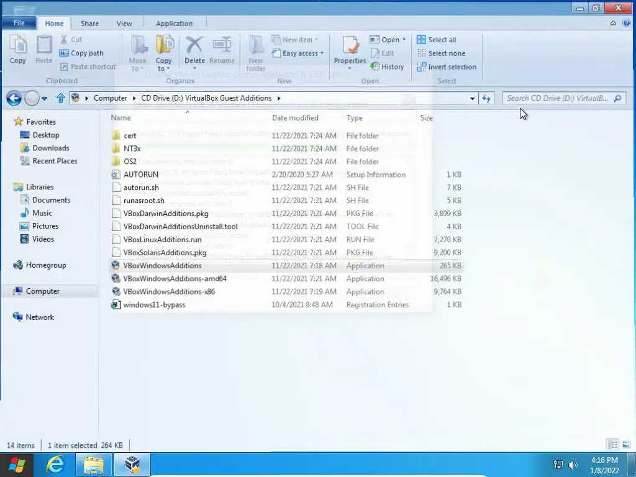Click the Edit ribbon button
Viewport: 636px width, 477px height.
tap(383, 53)
